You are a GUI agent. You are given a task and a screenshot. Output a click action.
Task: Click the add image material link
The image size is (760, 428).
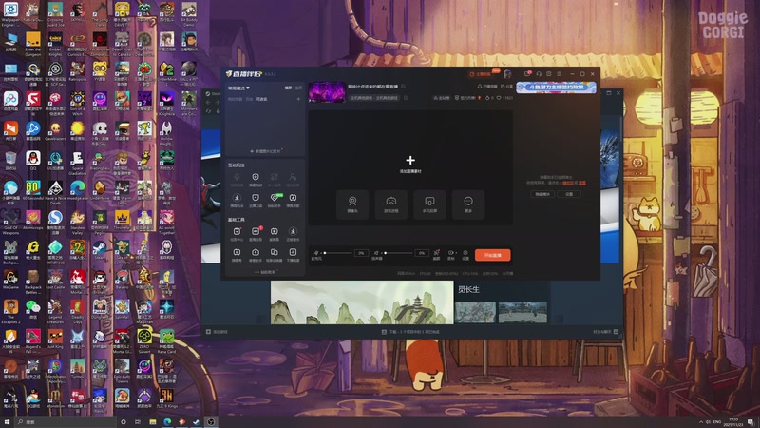pyautogui.click(x=265, y=151)
